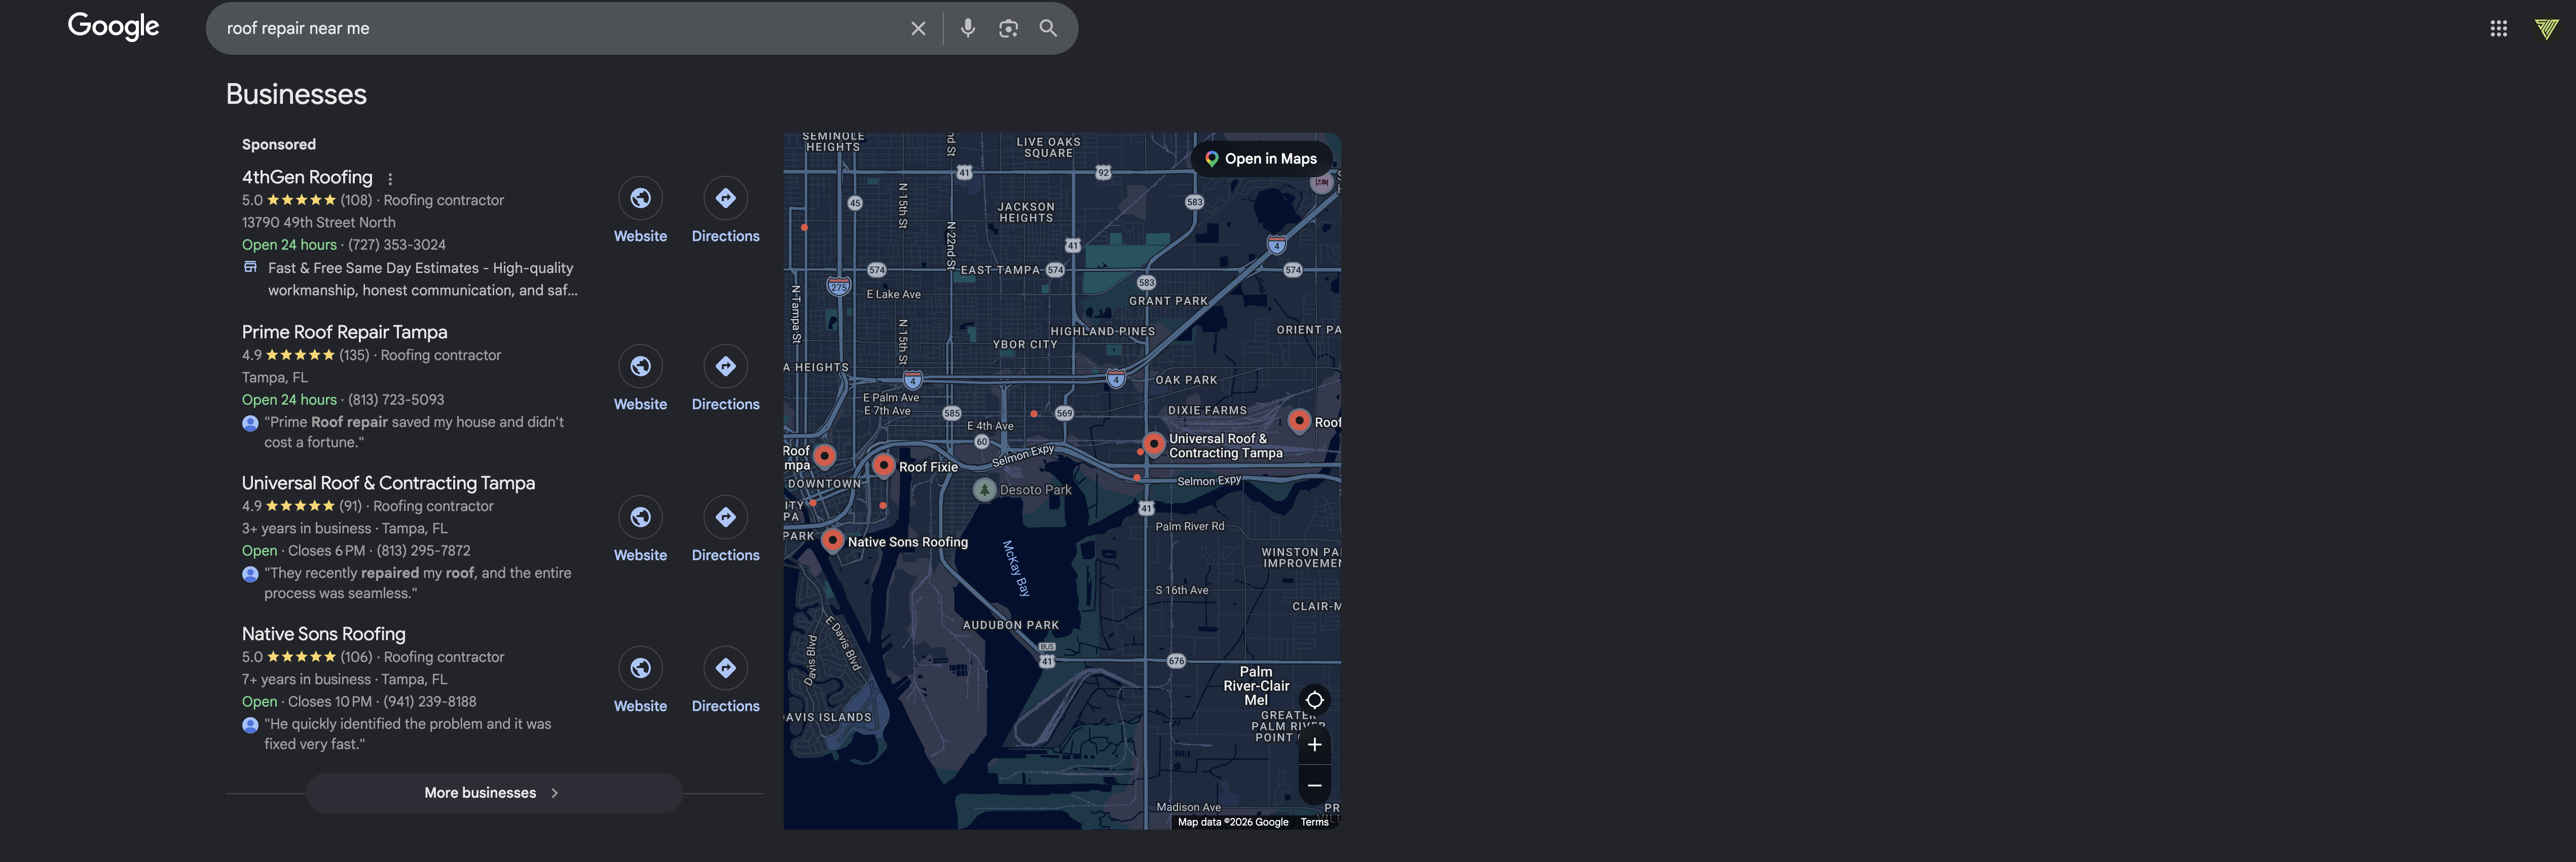Open Prime Roof Repair (135) reviews count
This screenshot has height=862, width=2576.
point(354,355)
